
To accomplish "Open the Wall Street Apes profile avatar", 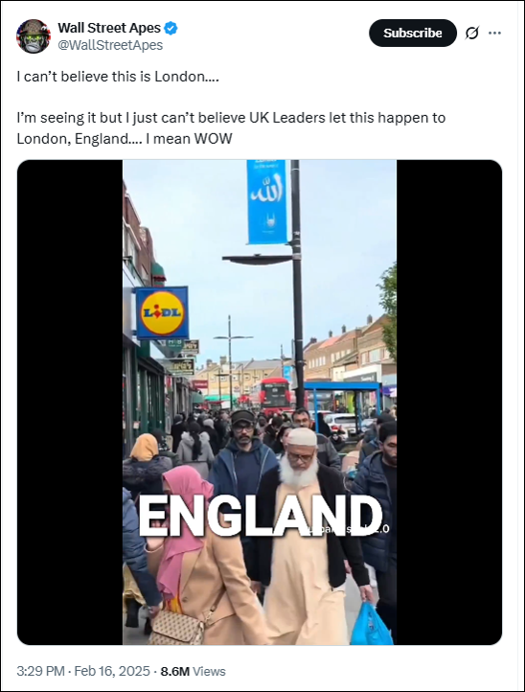I will coord(34,36).
